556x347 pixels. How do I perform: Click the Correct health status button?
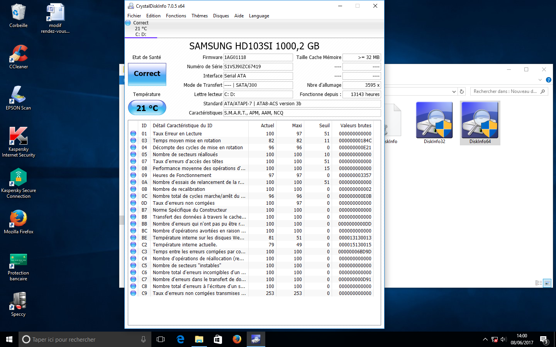(147, 74)
